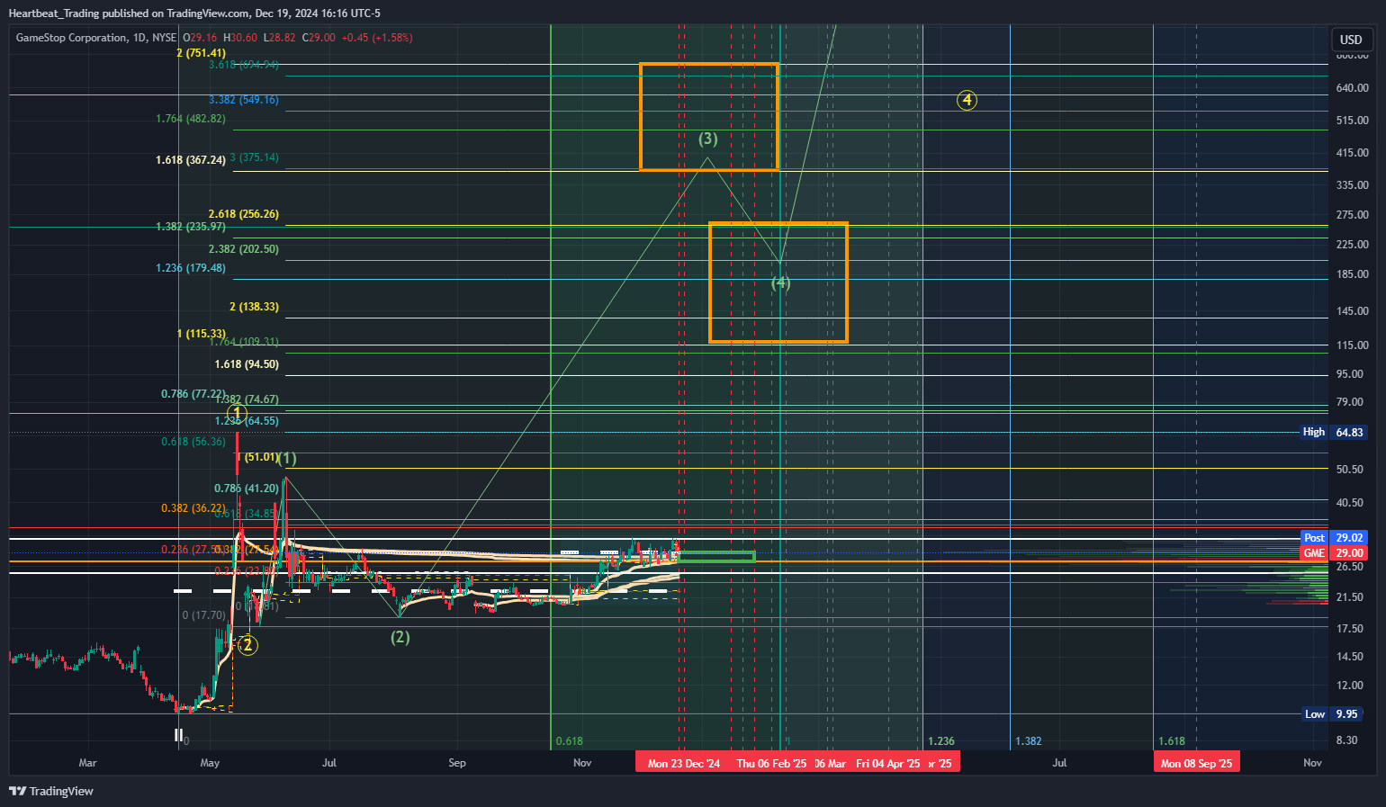This screenshot has height=807, width=1386.
Task: Click the 1.236 (179.48) fib level label
Action: coord(191,268)
